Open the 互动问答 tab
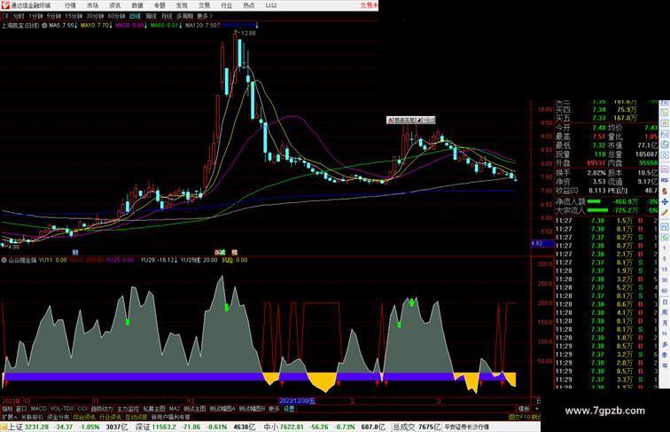Image resolution: width=670 pixels, height=432 pixels. (136, 417)
